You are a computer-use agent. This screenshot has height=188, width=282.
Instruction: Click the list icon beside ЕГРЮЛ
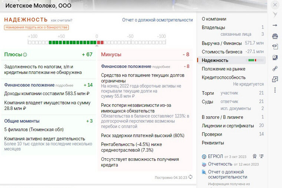click(261, 156)
